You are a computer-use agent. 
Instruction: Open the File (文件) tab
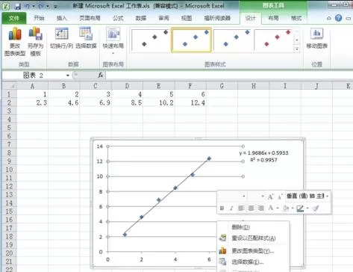pyautogui.click(x=14, y=18)
